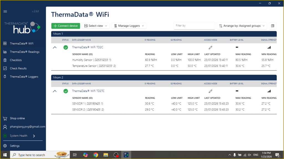Click the Shop online cart icon

[5, 118]
